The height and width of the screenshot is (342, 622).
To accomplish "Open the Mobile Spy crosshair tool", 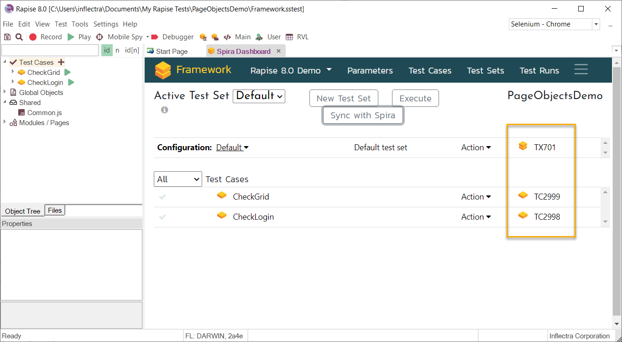I will 99,37.
